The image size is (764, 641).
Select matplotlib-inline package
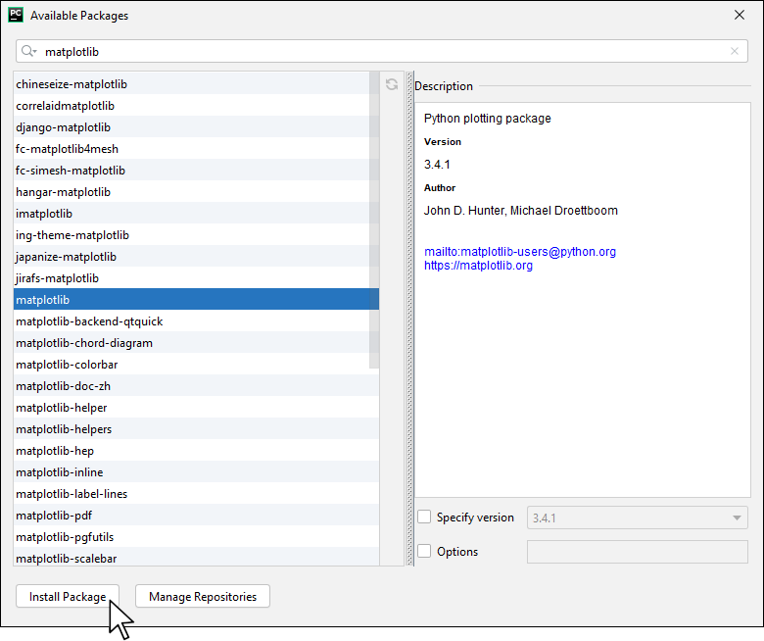(x=196, y=471)
